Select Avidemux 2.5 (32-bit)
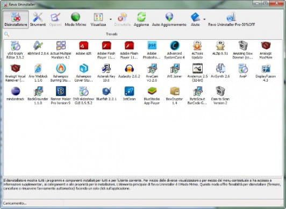The width and height of the screenshot is (286, 209). coord(197,73)
